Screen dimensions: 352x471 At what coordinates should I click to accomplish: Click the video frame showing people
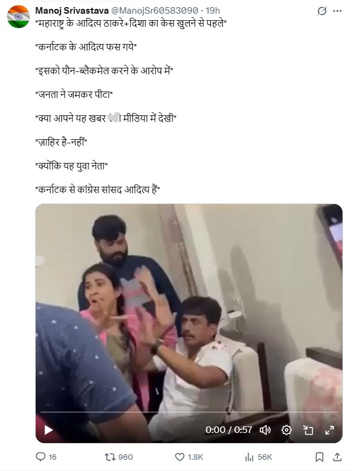(x=189, y=306)
